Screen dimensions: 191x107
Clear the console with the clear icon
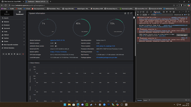point(141,15)
